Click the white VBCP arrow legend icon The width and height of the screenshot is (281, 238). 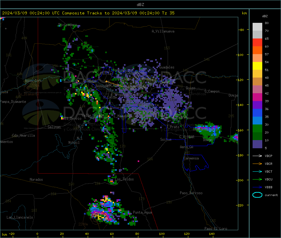click(x=257, y=156)
